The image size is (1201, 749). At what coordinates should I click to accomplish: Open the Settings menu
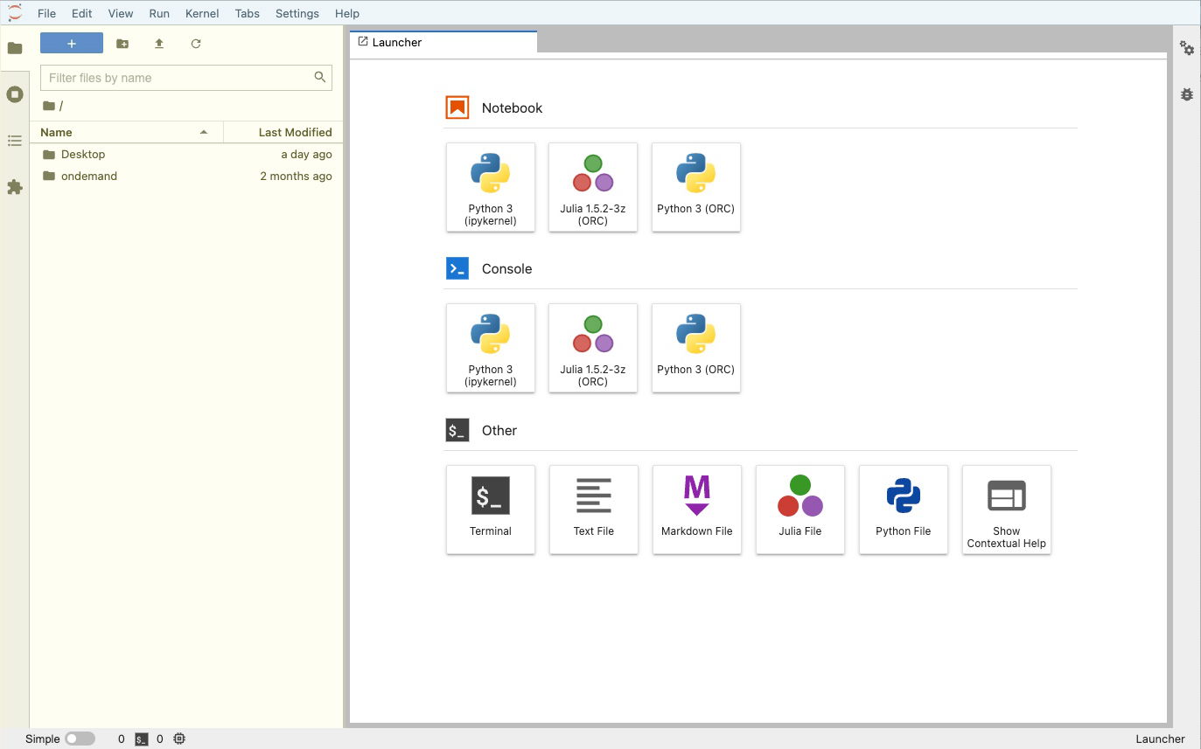click(x=297, y=13)
